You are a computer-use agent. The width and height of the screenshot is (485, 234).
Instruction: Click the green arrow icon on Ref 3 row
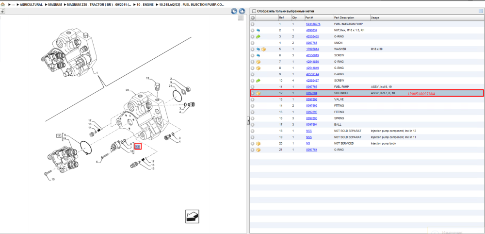[259, 36]
